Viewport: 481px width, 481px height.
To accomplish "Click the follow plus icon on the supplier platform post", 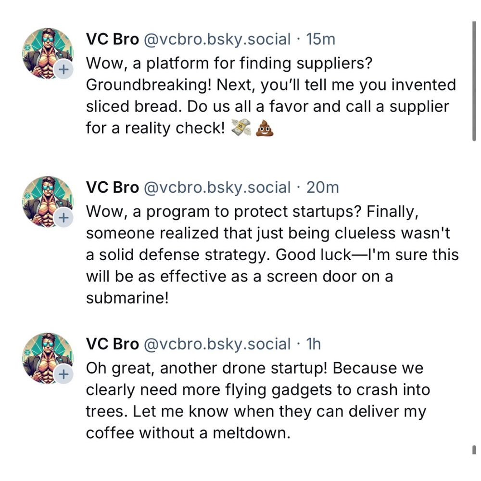I will (63, 70).
